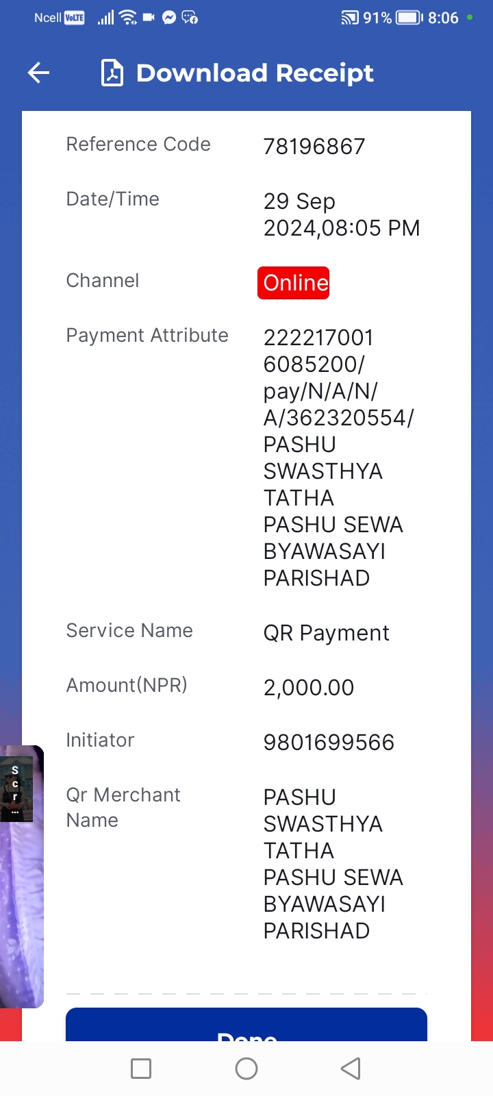Screen dimensions: 493x1096
Task: Select the initiator number 9801699566
Action: [x=329, y=743]
